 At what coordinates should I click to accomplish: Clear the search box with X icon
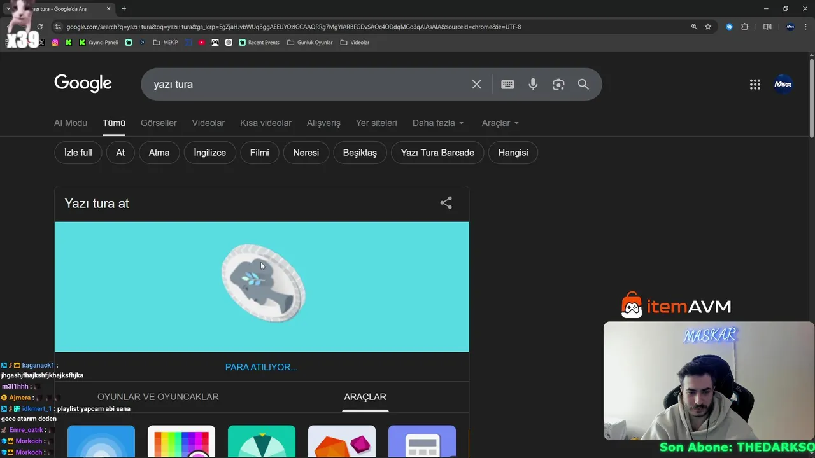point(476,84)
